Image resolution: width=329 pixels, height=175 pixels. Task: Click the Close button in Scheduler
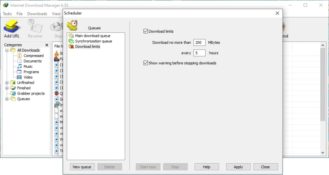(x=266, y=167)
